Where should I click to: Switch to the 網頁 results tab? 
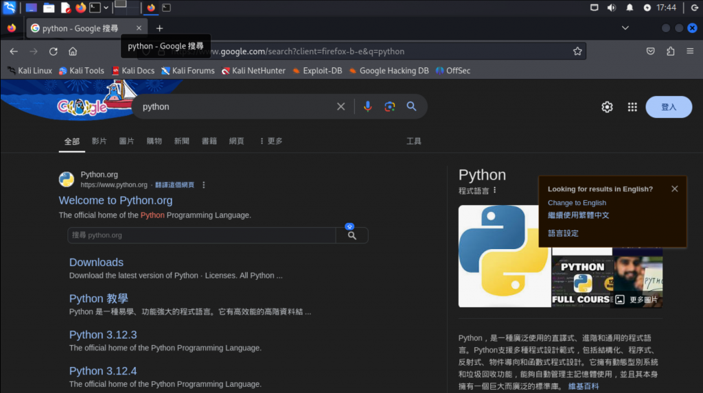236,141
